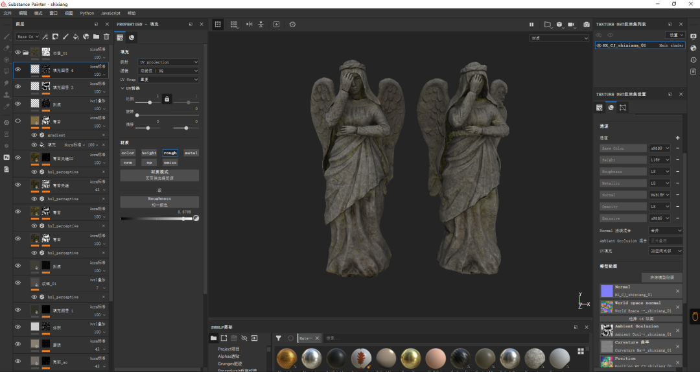This screenshot has width=700, height=372.
Task: Toggle visibility of the gradient effect
Action: pos(34,135)
